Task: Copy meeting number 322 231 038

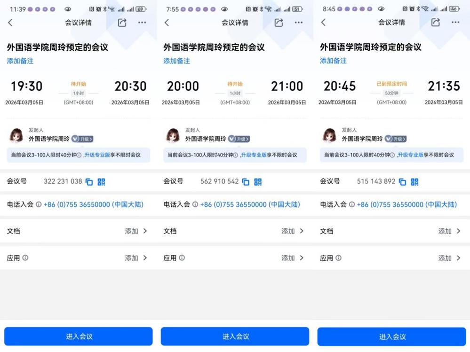Action: [x=89, y=182]
